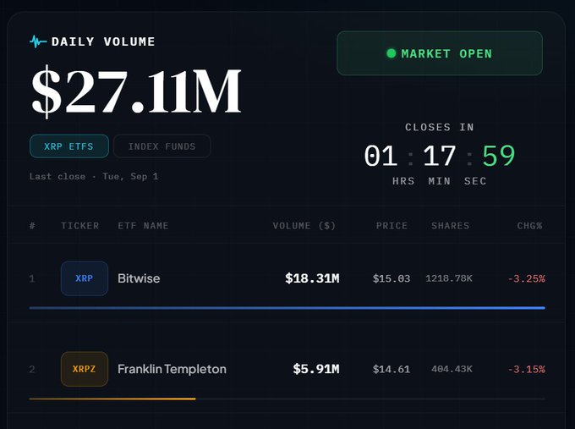
Task: Sort by the VOLUME ($) column header
Action: tap(304, 225)
